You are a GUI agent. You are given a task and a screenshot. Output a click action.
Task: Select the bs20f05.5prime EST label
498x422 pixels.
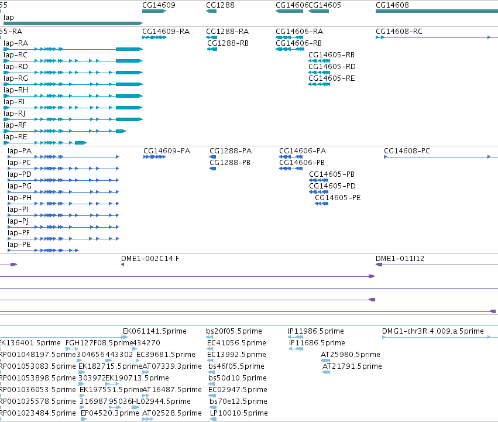(x=234, y=331)
